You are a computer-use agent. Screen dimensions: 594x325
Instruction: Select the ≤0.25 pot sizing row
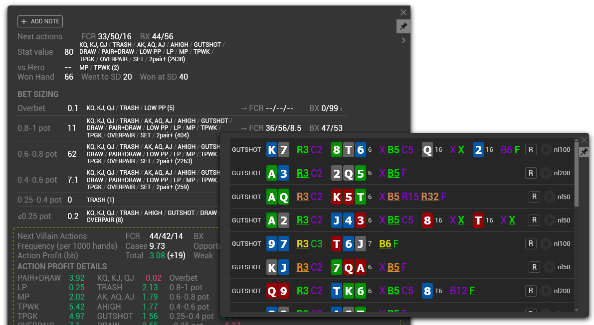(x=119, y=216)
